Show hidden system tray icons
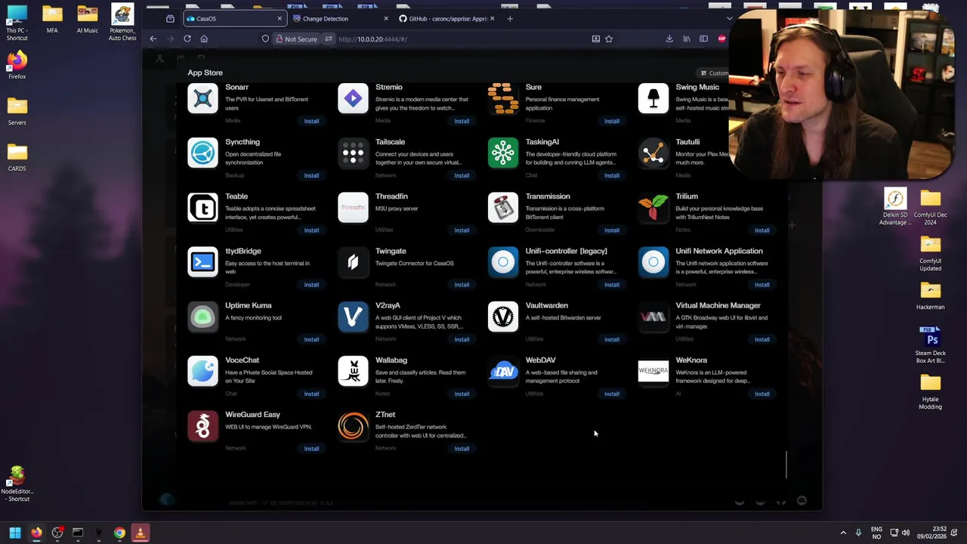The width and height of the screenshot is (967, 544). tap(843, 533)
